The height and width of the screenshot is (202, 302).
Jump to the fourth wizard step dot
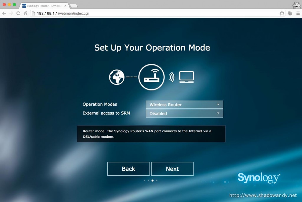click(x=157, y=180)
